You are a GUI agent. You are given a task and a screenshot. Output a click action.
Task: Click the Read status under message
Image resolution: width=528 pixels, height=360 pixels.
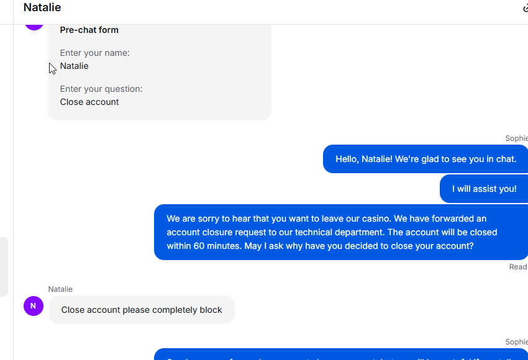click(518, 267)
